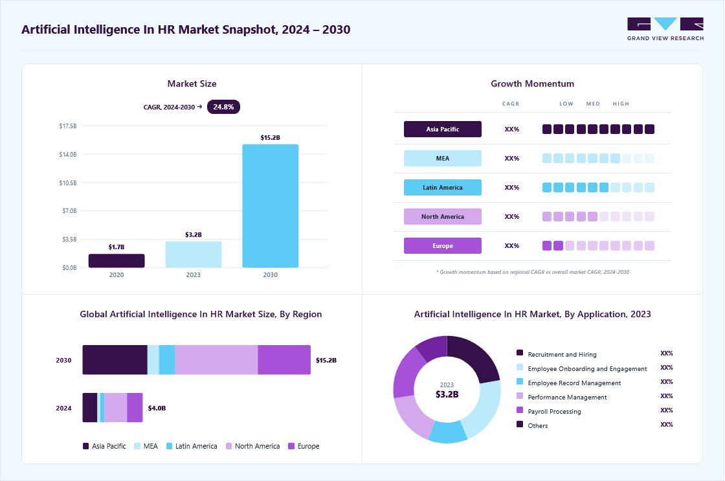Select Latin America segment in 2030 bar
This screenshot has height=481, width=725.
(x=167, y=360)
